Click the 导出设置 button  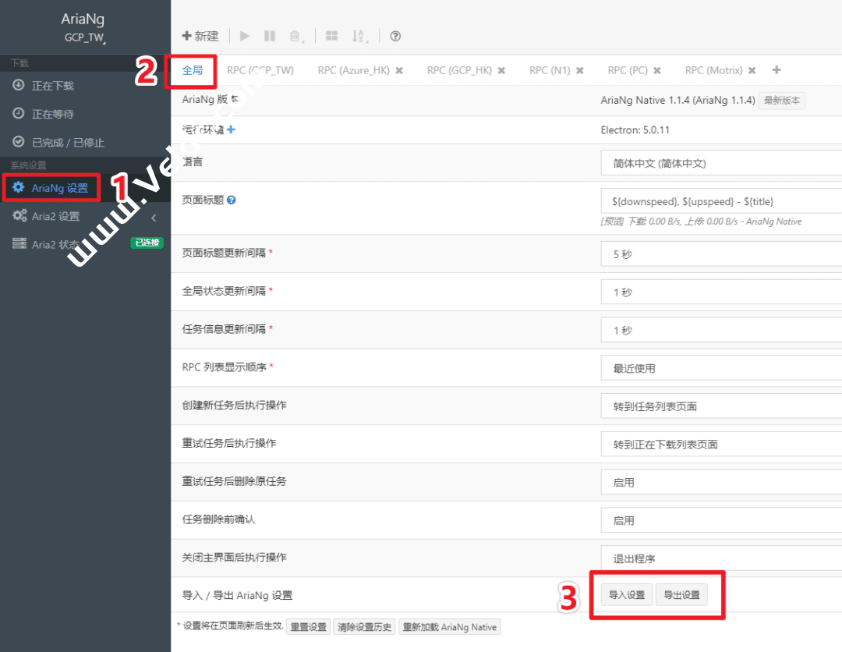(x=681, y=595)
